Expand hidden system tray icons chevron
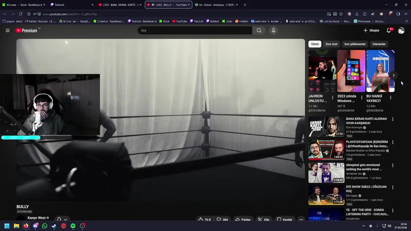Image resolution: width=411 pixels, height=231 pixels. coord(363,226)
